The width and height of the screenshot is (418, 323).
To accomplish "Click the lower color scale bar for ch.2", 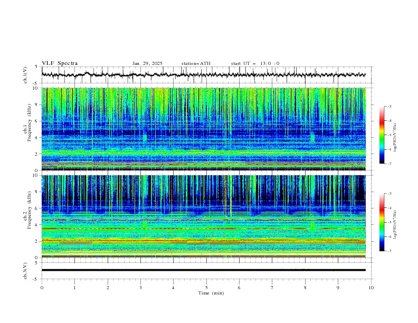I will pos(382,222).
